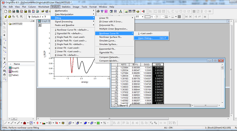
Task: Expand the Mathematics submenu
Action: pyautogui.click(x=73, y=11)
